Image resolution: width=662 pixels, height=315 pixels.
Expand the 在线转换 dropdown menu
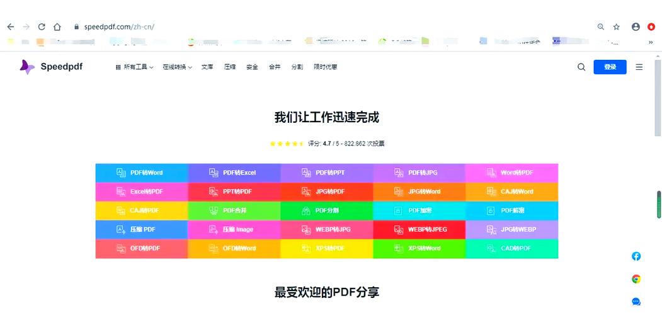pos(178,67)
